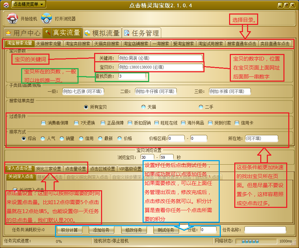
Task: Enable the 消费者保障 filter checkbox
Action: pyautogui.click(x=44, y=123)
